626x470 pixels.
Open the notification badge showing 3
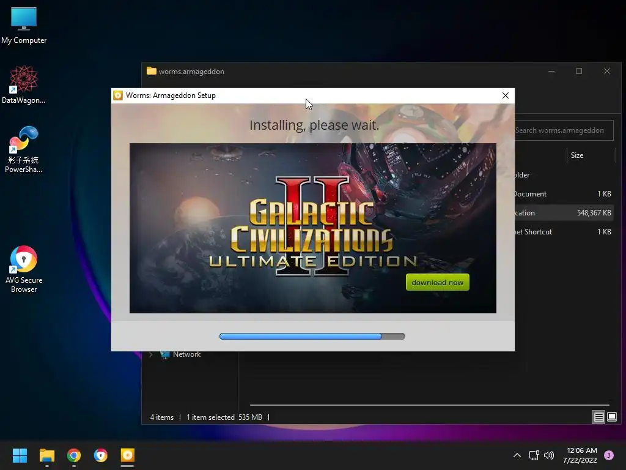609,455
